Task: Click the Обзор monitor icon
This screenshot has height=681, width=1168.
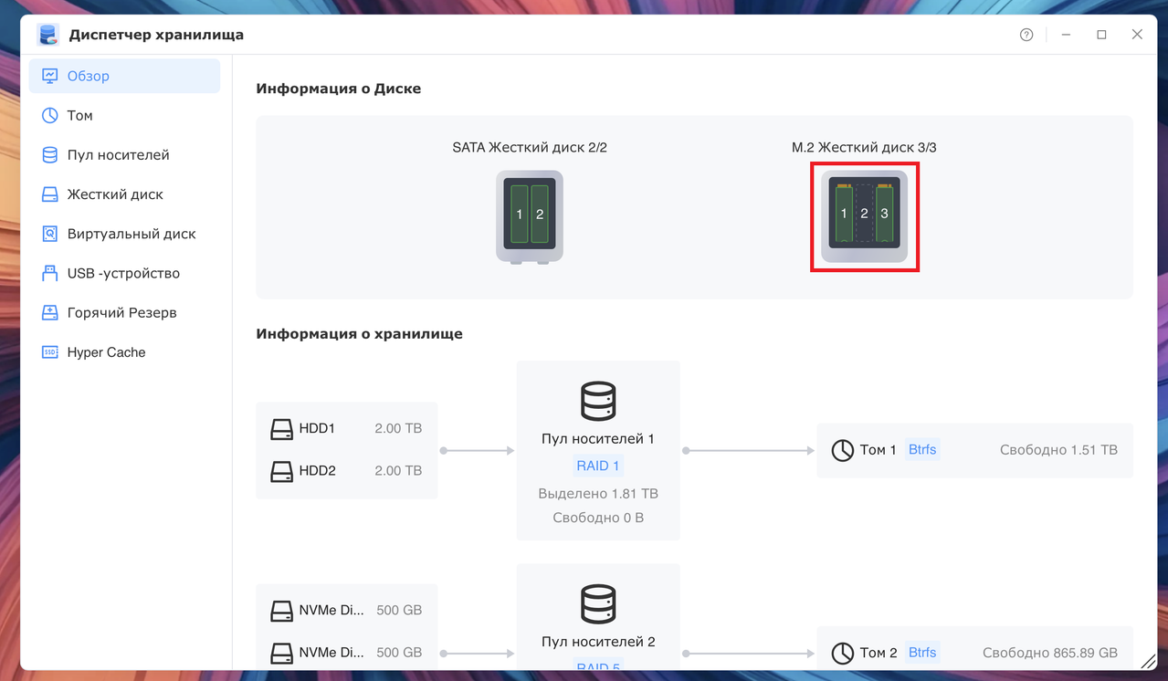Action: tap(50, 76)
